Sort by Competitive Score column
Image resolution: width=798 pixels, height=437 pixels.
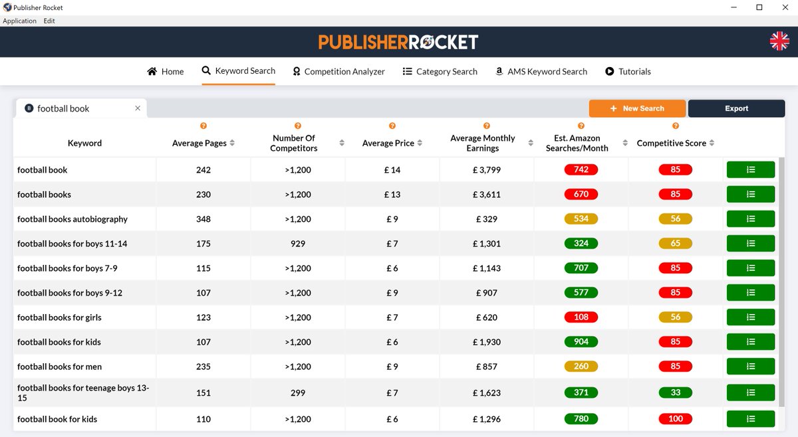point(712,143)
